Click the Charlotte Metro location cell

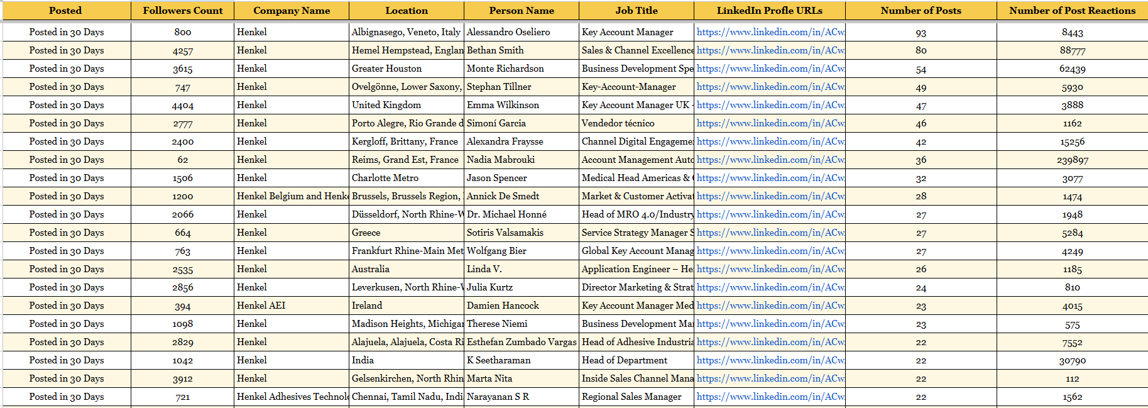point(385,178)
